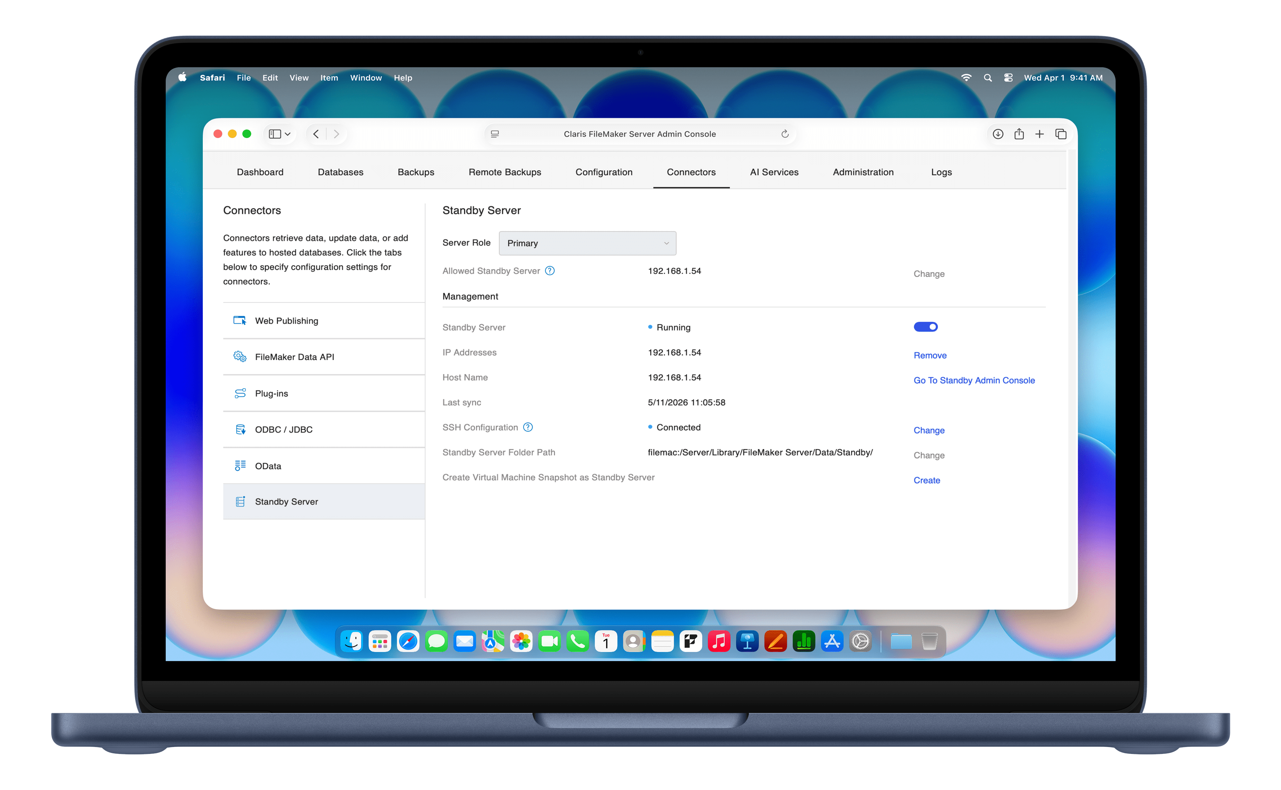This screenshot has height=790, width=1281.
Task: Click Change for SSH Configuration
Action: (928, 430)
